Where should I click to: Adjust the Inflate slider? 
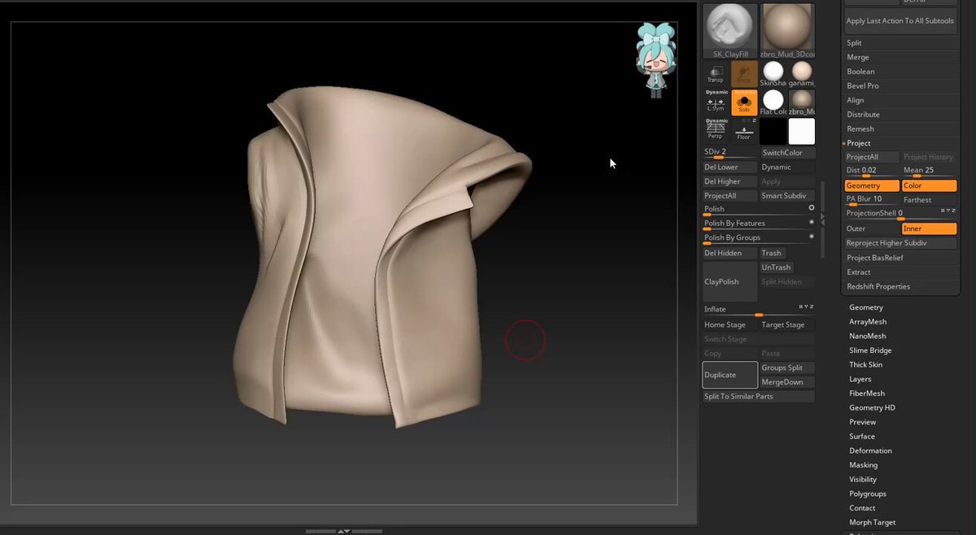pos(759,311)
